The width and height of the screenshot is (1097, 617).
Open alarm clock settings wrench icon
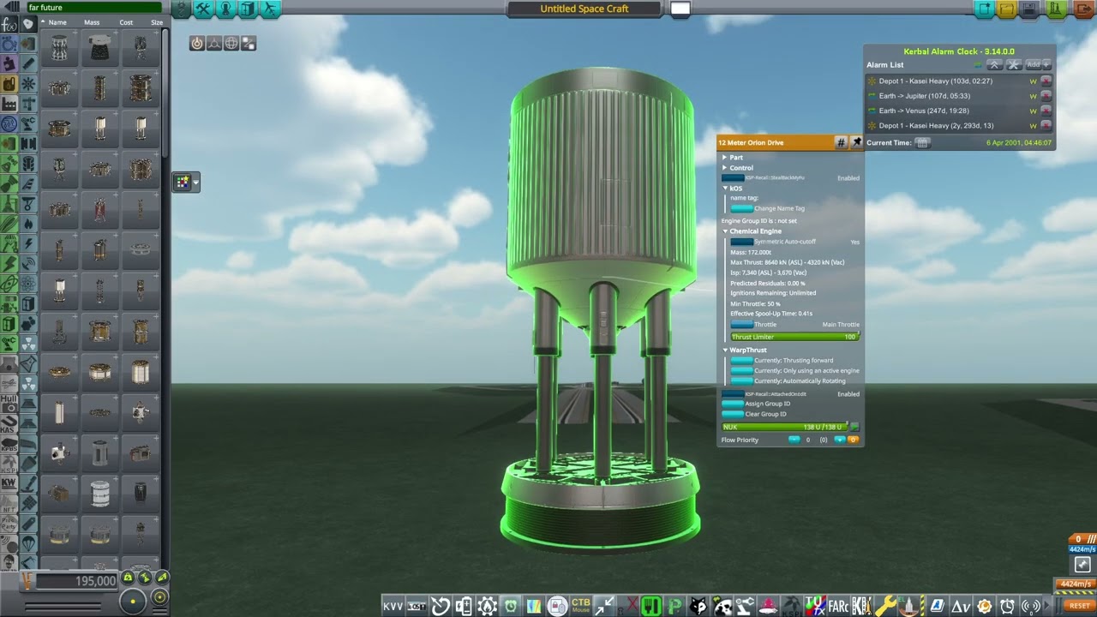point(1013,65)
